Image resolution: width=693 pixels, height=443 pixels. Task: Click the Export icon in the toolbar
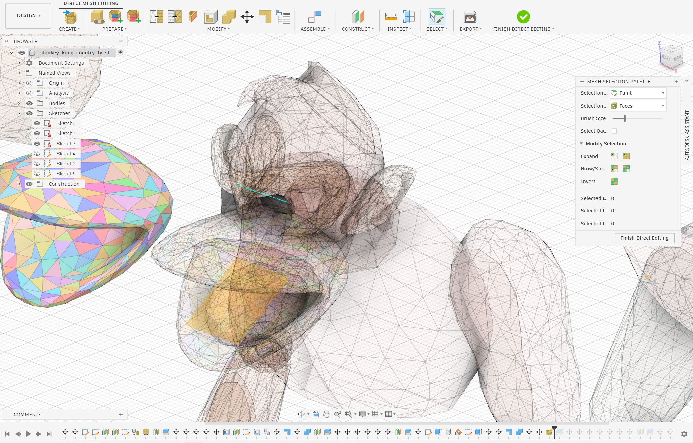(470, 16)
